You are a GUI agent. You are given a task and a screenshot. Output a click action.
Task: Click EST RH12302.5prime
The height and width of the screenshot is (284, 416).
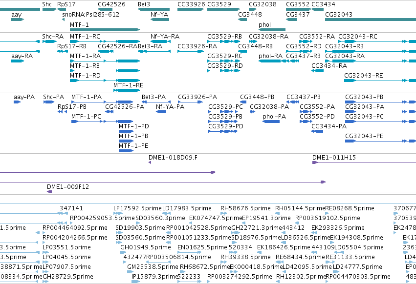click(278, 282)
